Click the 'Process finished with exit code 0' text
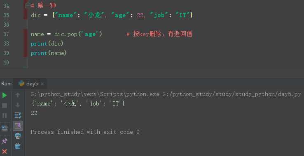The width and height of the screenshot is (304, 156). (x=85, y=132)
